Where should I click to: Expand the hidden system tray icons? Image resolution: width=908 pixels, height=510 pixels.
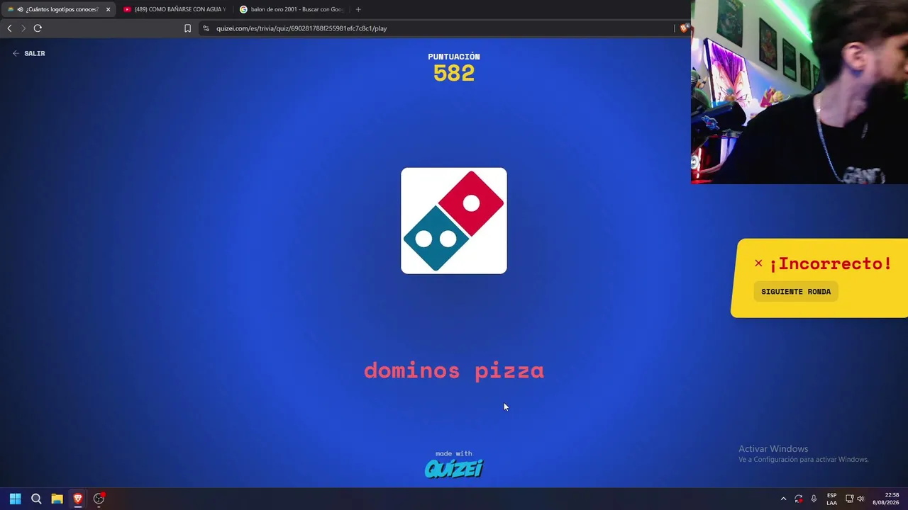tap(783, 499)
